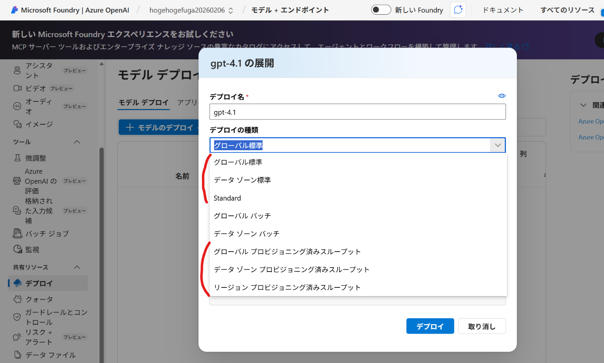Click the モデル + エンドポイント breadcrumb
The image size is (604, 363).
point(290,10)
